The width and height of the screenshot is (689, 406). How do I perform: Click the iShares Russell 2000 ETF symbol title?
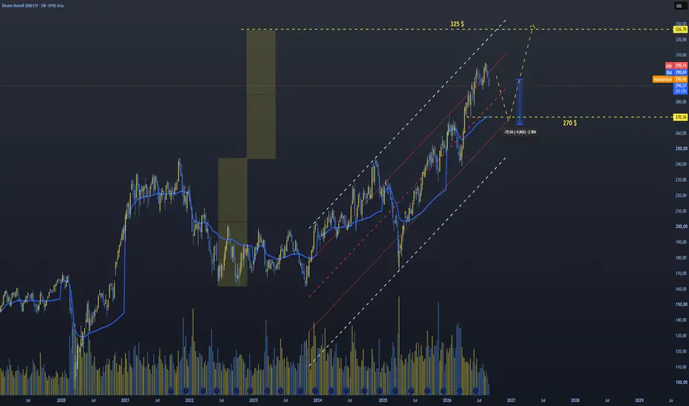pos(33,6)
